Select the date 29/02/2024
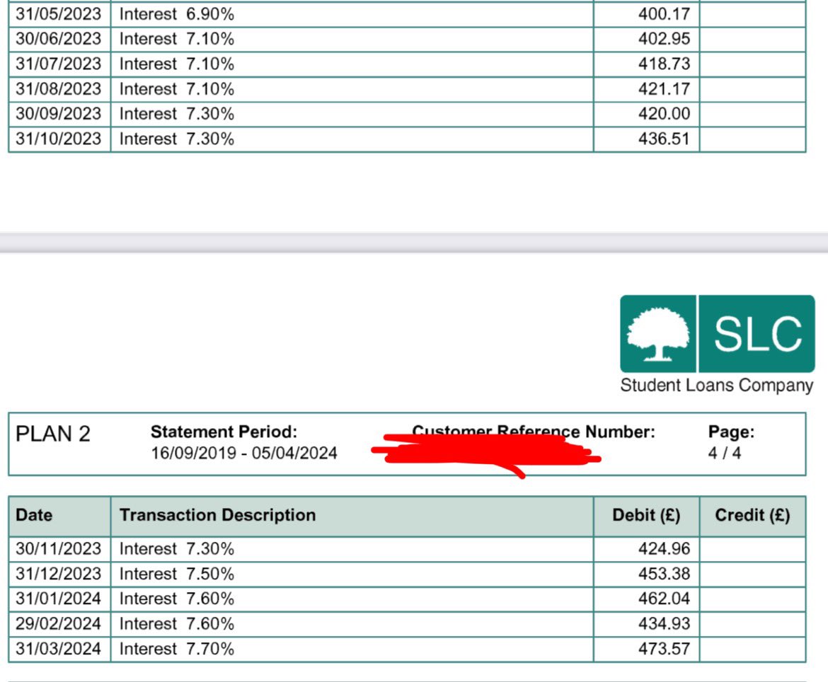 [x=58, y=623]
